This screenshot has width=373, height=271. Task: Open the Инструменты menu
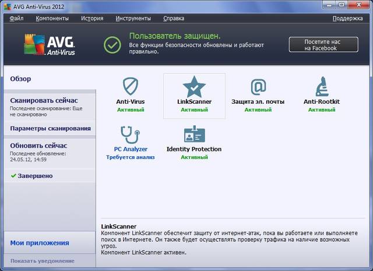133,18
